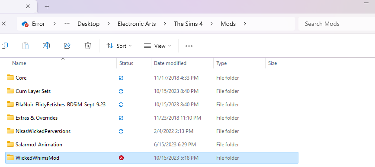Click the Copy icon in toolbar

[x=5, y=46]
